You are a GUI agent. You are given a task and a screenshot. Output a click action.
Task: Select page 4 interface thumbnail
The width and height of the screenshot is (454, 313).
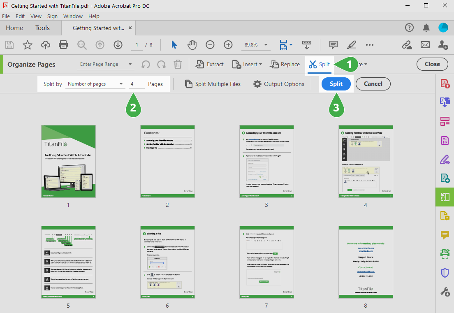(x=366, y=162)
